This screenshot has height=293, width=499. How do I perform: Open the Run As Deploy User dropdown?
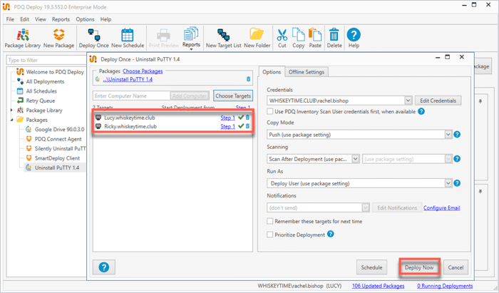click(448, 183)
